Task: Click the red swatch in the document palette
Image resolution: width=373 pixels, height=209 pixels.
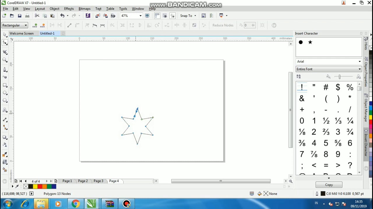Action: (40, 187)
